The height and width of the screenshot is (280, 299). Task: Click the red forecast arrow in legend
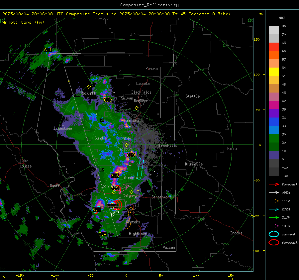[274, 184]
